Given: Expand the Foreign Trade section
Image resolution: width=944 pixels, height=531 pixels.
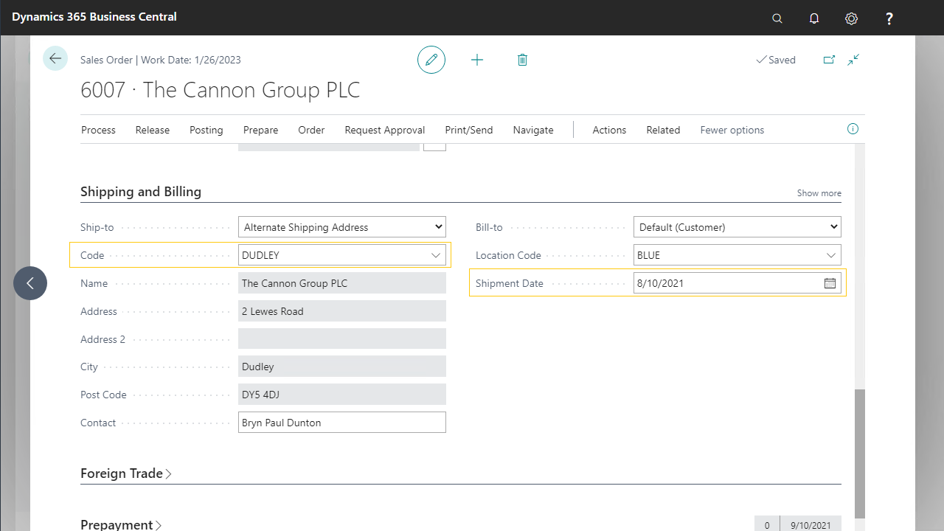Looking at the screenshot, I should point(125,473).
